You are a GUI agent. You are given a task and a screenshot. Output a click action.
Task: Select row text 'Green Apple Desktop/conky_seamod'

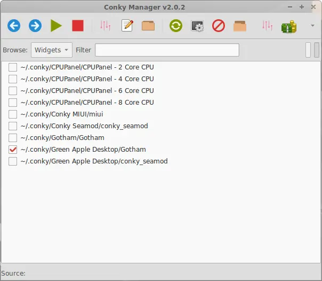(109, 161)
